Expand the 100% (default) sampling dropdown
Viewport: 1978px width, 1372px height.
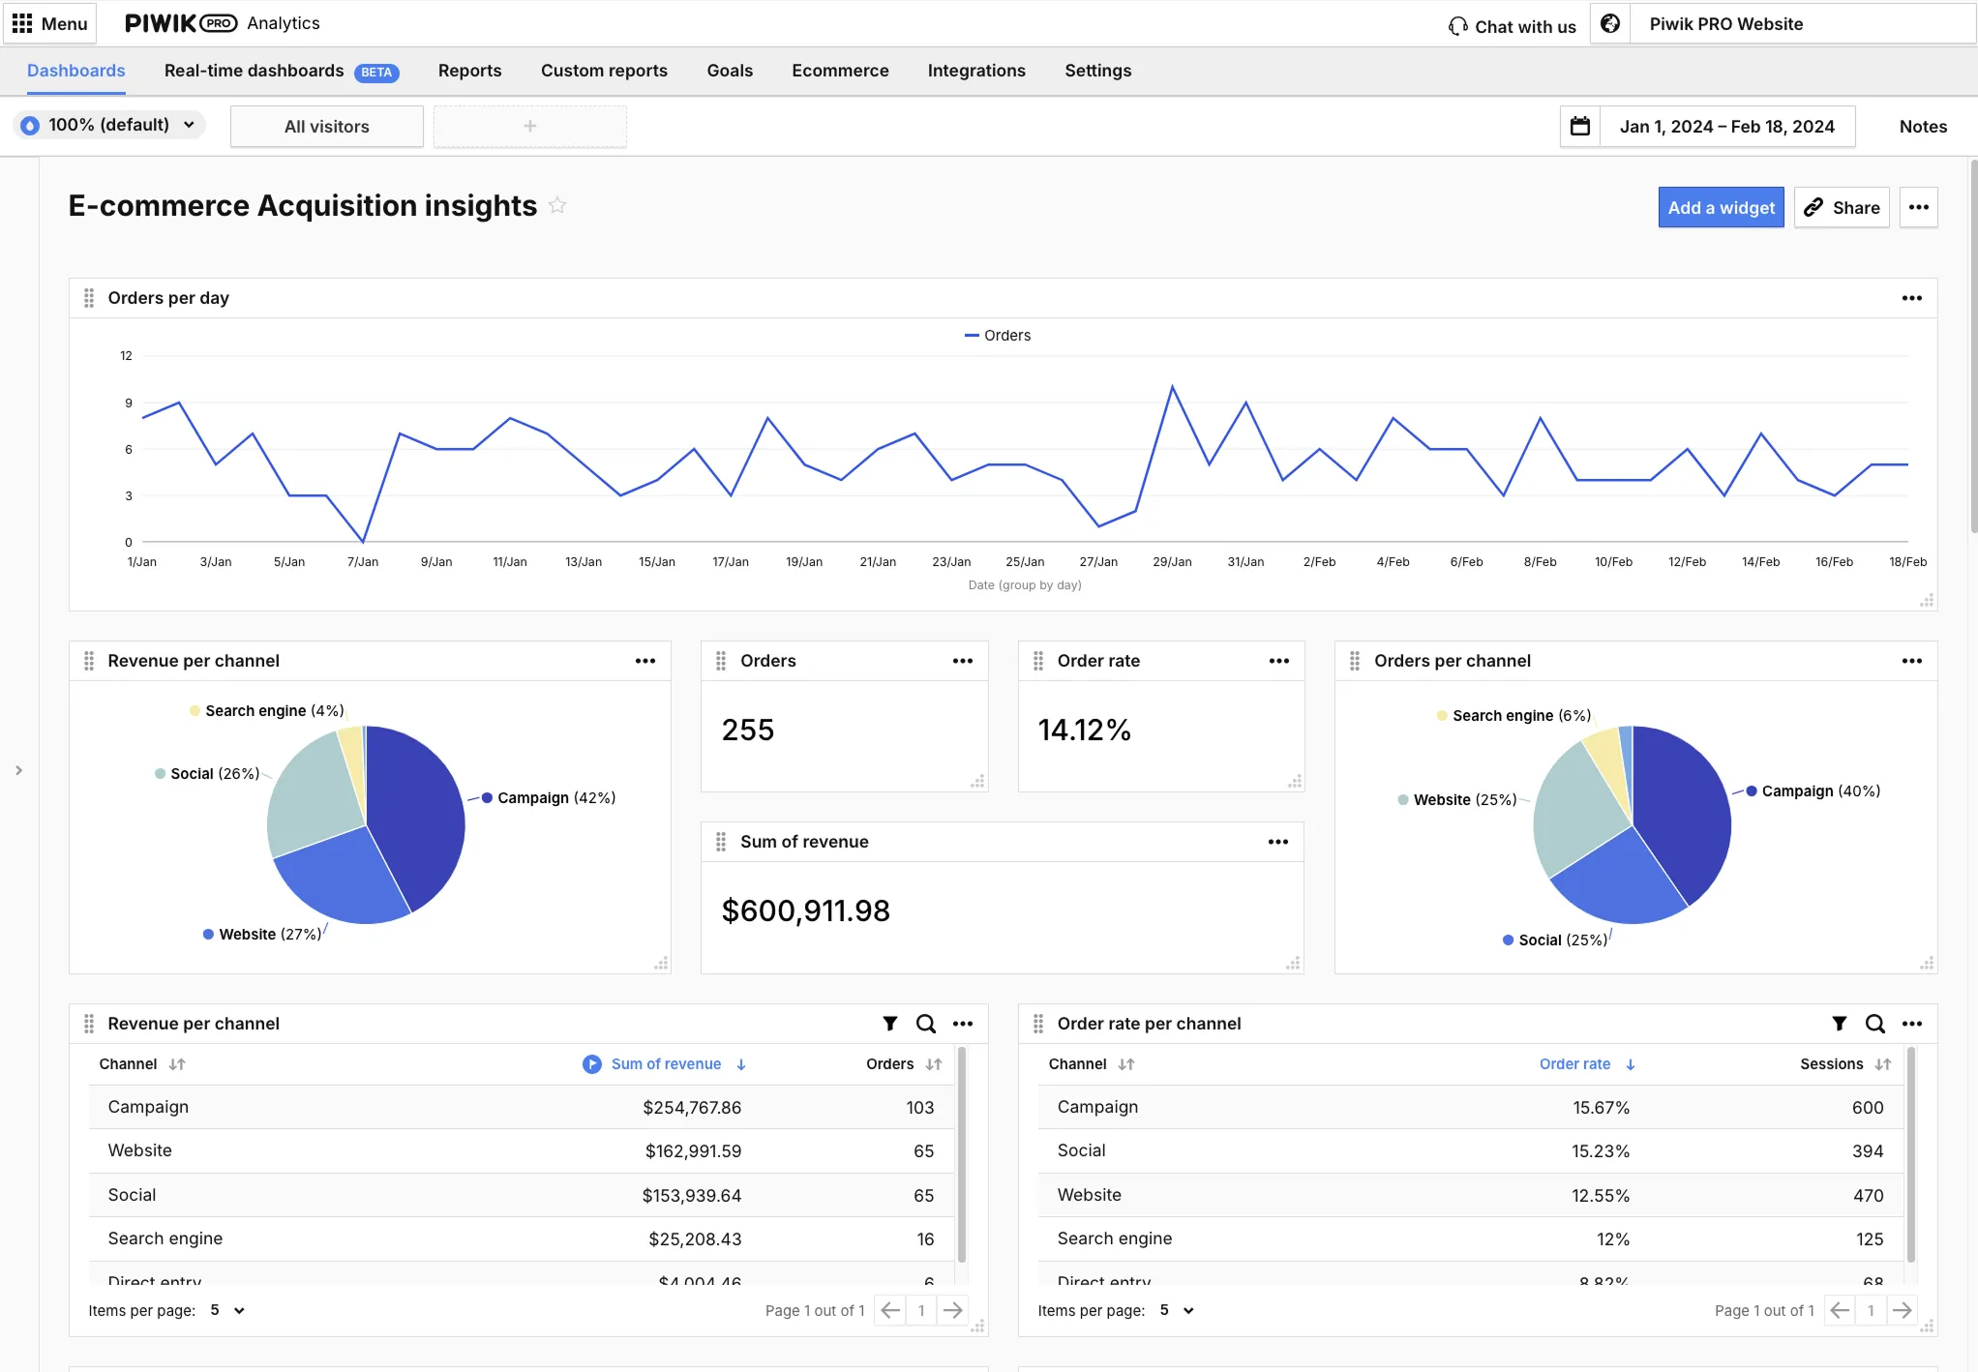coord(109,125)
